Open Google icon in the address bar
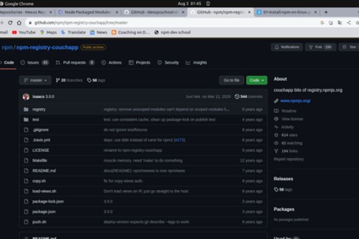 [x=322, y=23]
